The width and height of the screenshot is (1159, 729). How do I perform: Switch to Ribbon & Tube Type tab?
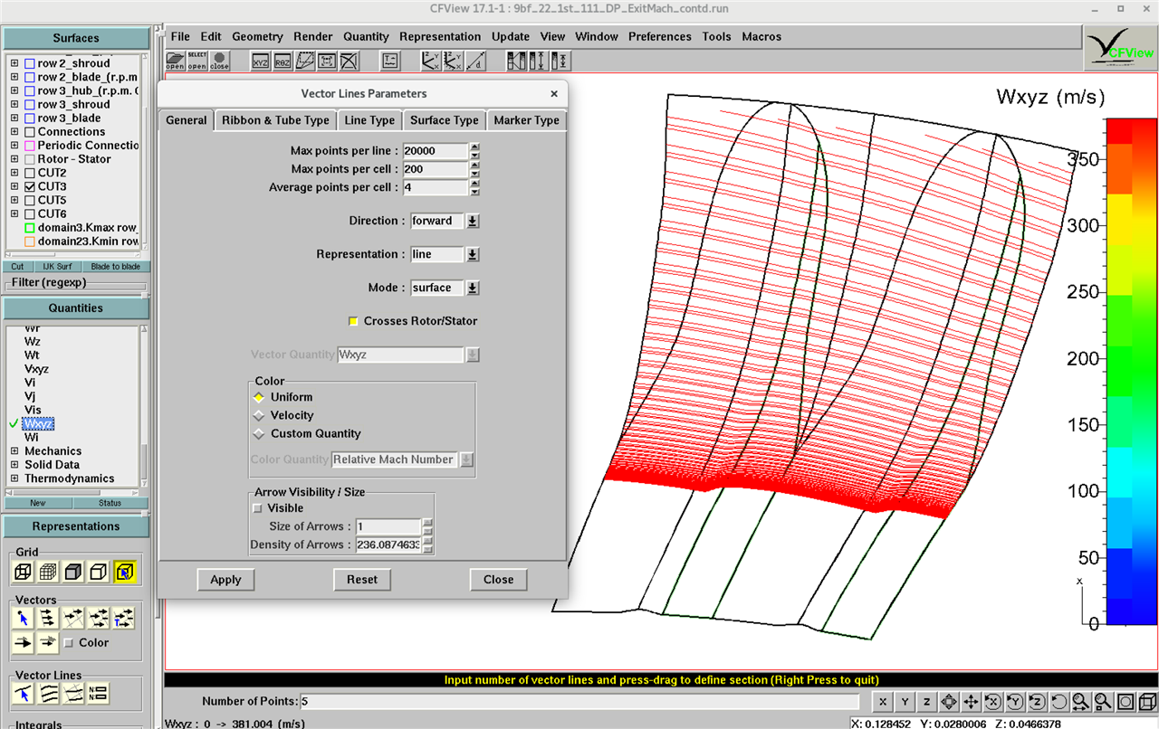(275, 120)
